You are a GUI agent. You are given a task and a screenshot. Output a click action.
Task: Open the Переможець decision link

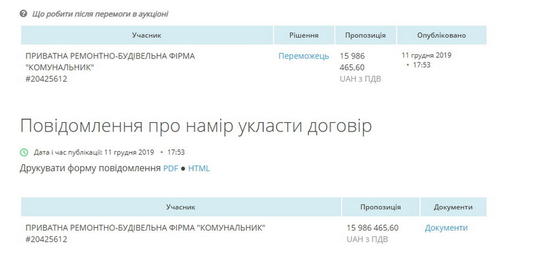click(x=303, y=56)
